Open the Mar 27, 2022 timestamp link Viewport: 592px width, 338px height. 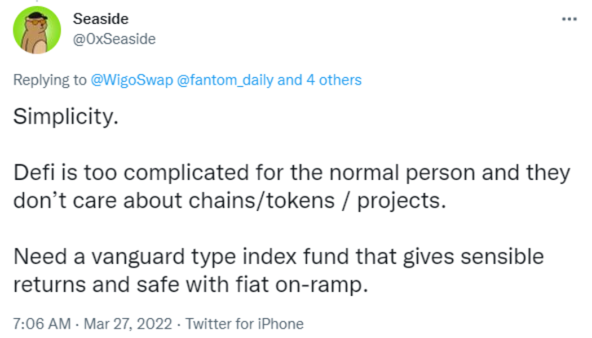click(x=127, y=323)
